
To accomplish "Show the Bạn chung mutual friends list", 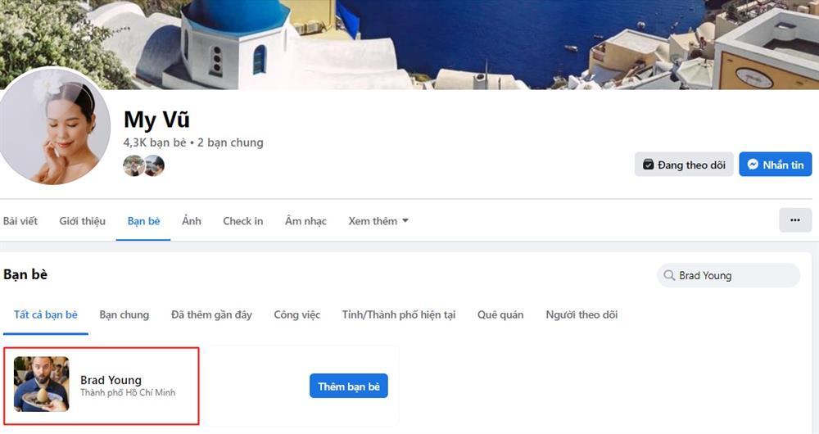I will pyautogui.click(x=124, y=314).
